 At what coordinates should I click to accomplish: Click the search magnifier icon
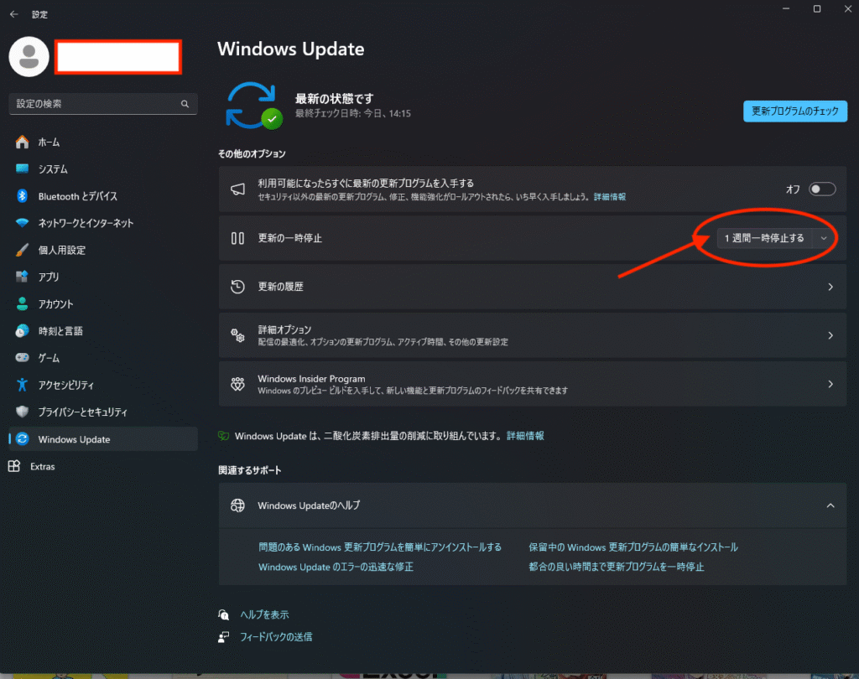(x=185, y=104)
